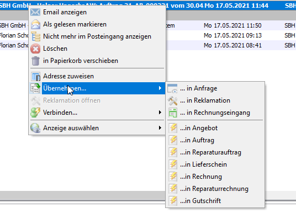The image size is (296, 213).
Task: Open the Verbinden... submenu entry
Action: click(x=97, y=113)
